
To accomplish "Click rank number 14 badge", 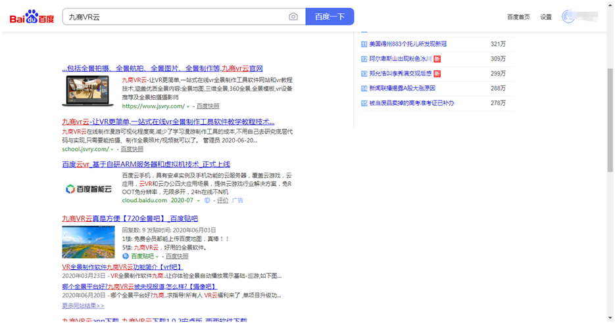I will coord(364,89).
